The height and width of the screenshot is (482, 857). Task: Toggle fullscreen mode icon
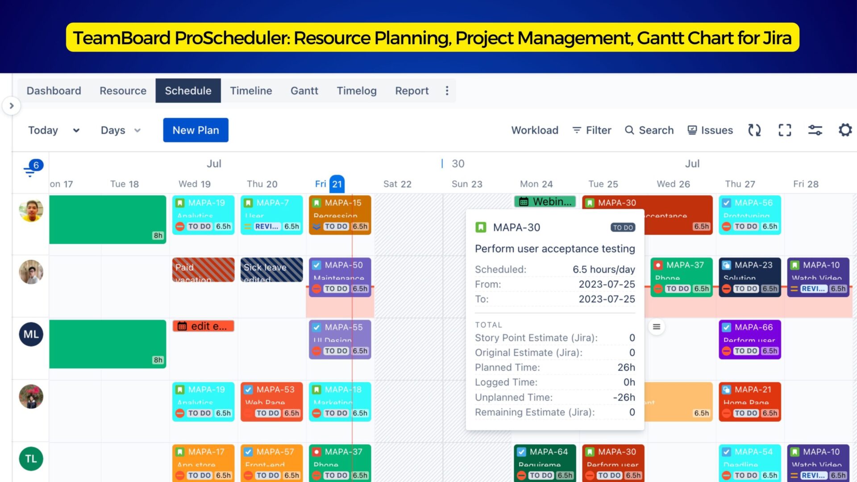[785, 130]
